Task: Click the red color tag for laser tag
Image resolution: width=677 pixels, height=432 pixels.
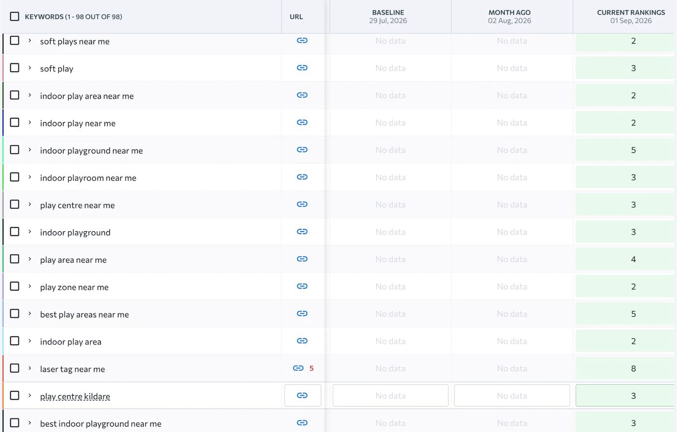Action: 3,368
